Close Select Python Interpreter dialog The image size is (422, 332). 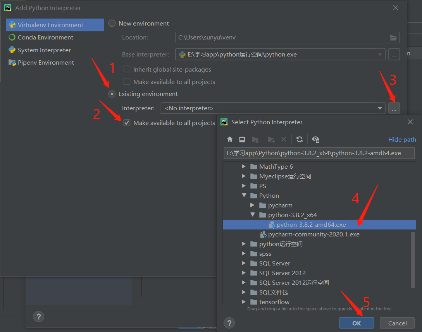click(410, 122)
